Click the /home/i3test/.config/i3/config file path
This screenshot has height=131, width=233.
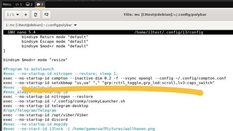pyautogui.click(x=169, y=32)
